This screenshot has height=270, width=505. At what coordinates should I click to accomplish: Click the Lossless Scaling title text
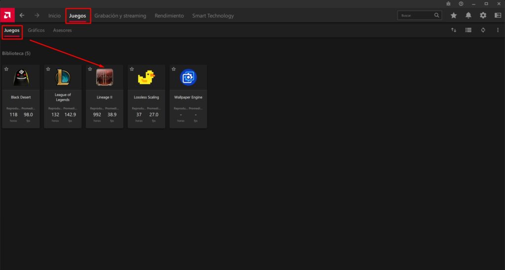(x=146, y=97)
